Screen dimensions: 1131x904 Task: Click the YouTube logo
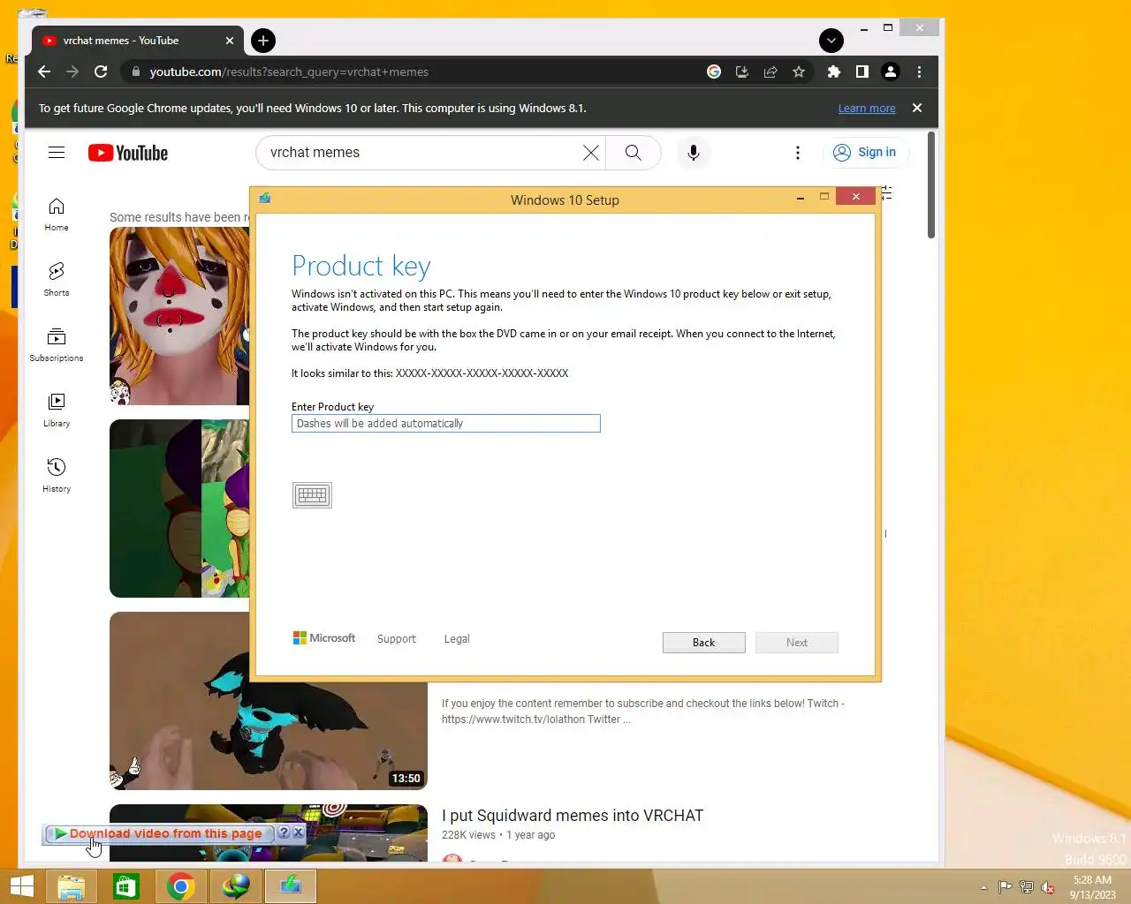128,153
